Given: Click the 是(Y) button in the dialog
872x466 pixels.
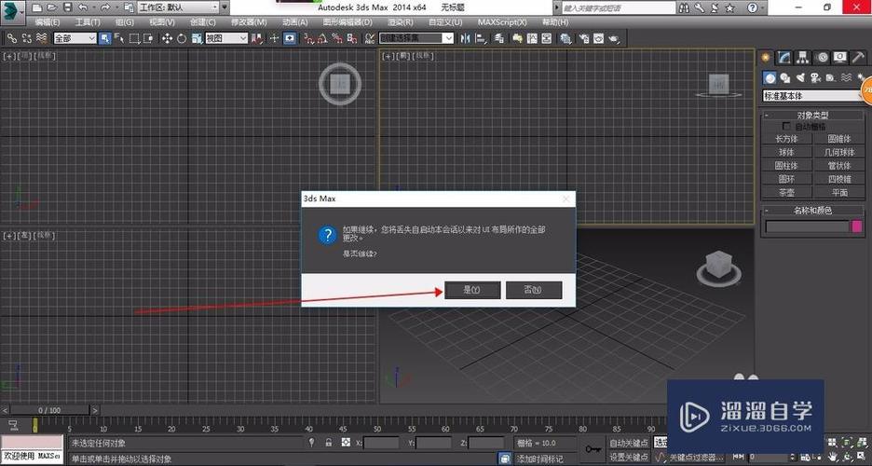Looking at the screenshot, I should pyautogui.click(x=472, y=290).
